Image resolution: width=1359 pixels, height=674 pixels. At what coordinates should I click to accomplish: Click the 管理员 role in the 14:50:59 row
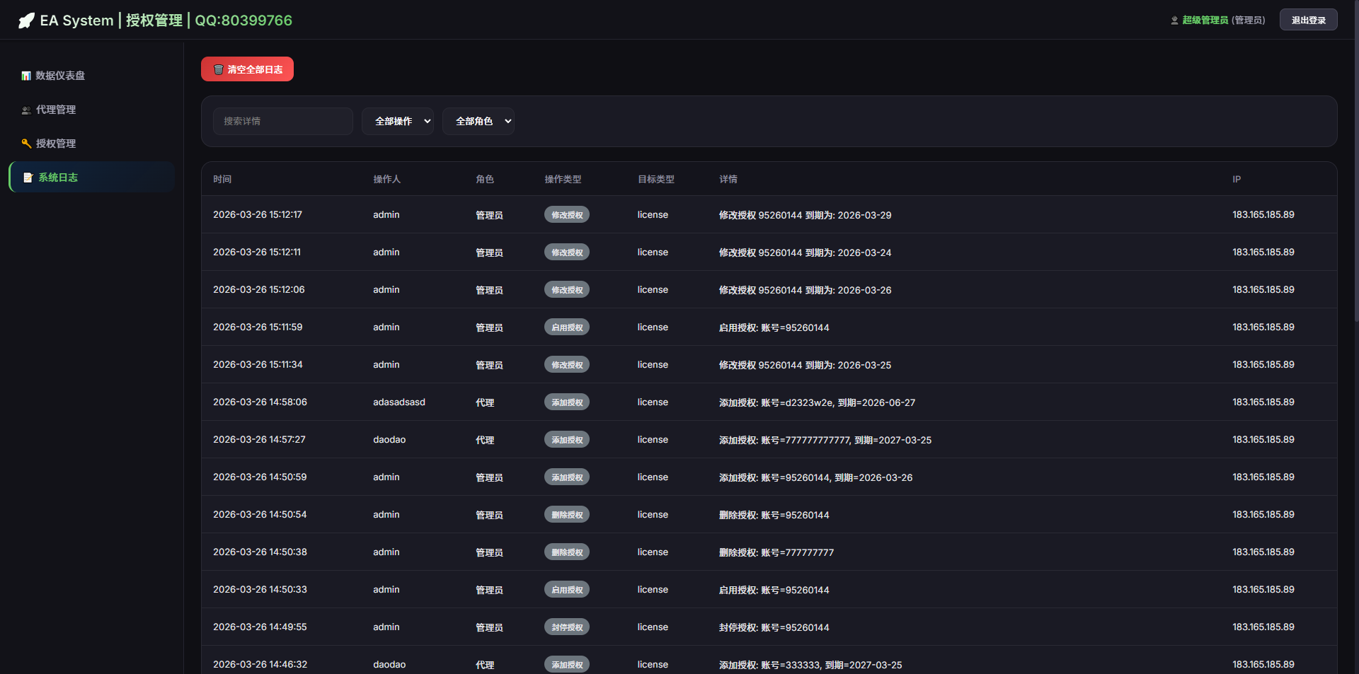point(489,477)
